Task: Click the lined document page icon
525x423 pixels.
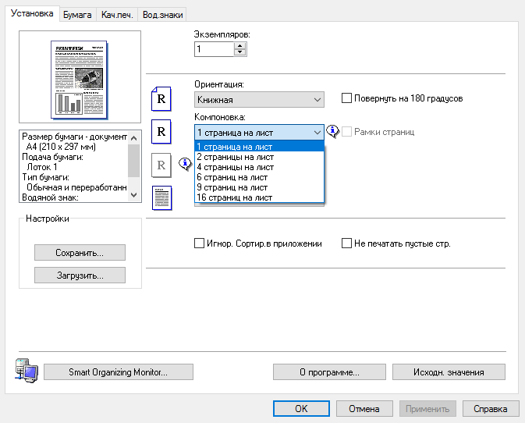Action: [161, 197]
